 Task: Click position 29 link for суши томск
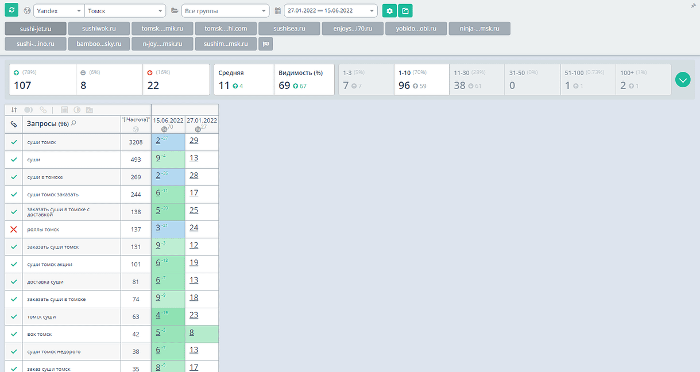[x=194, y=141]
